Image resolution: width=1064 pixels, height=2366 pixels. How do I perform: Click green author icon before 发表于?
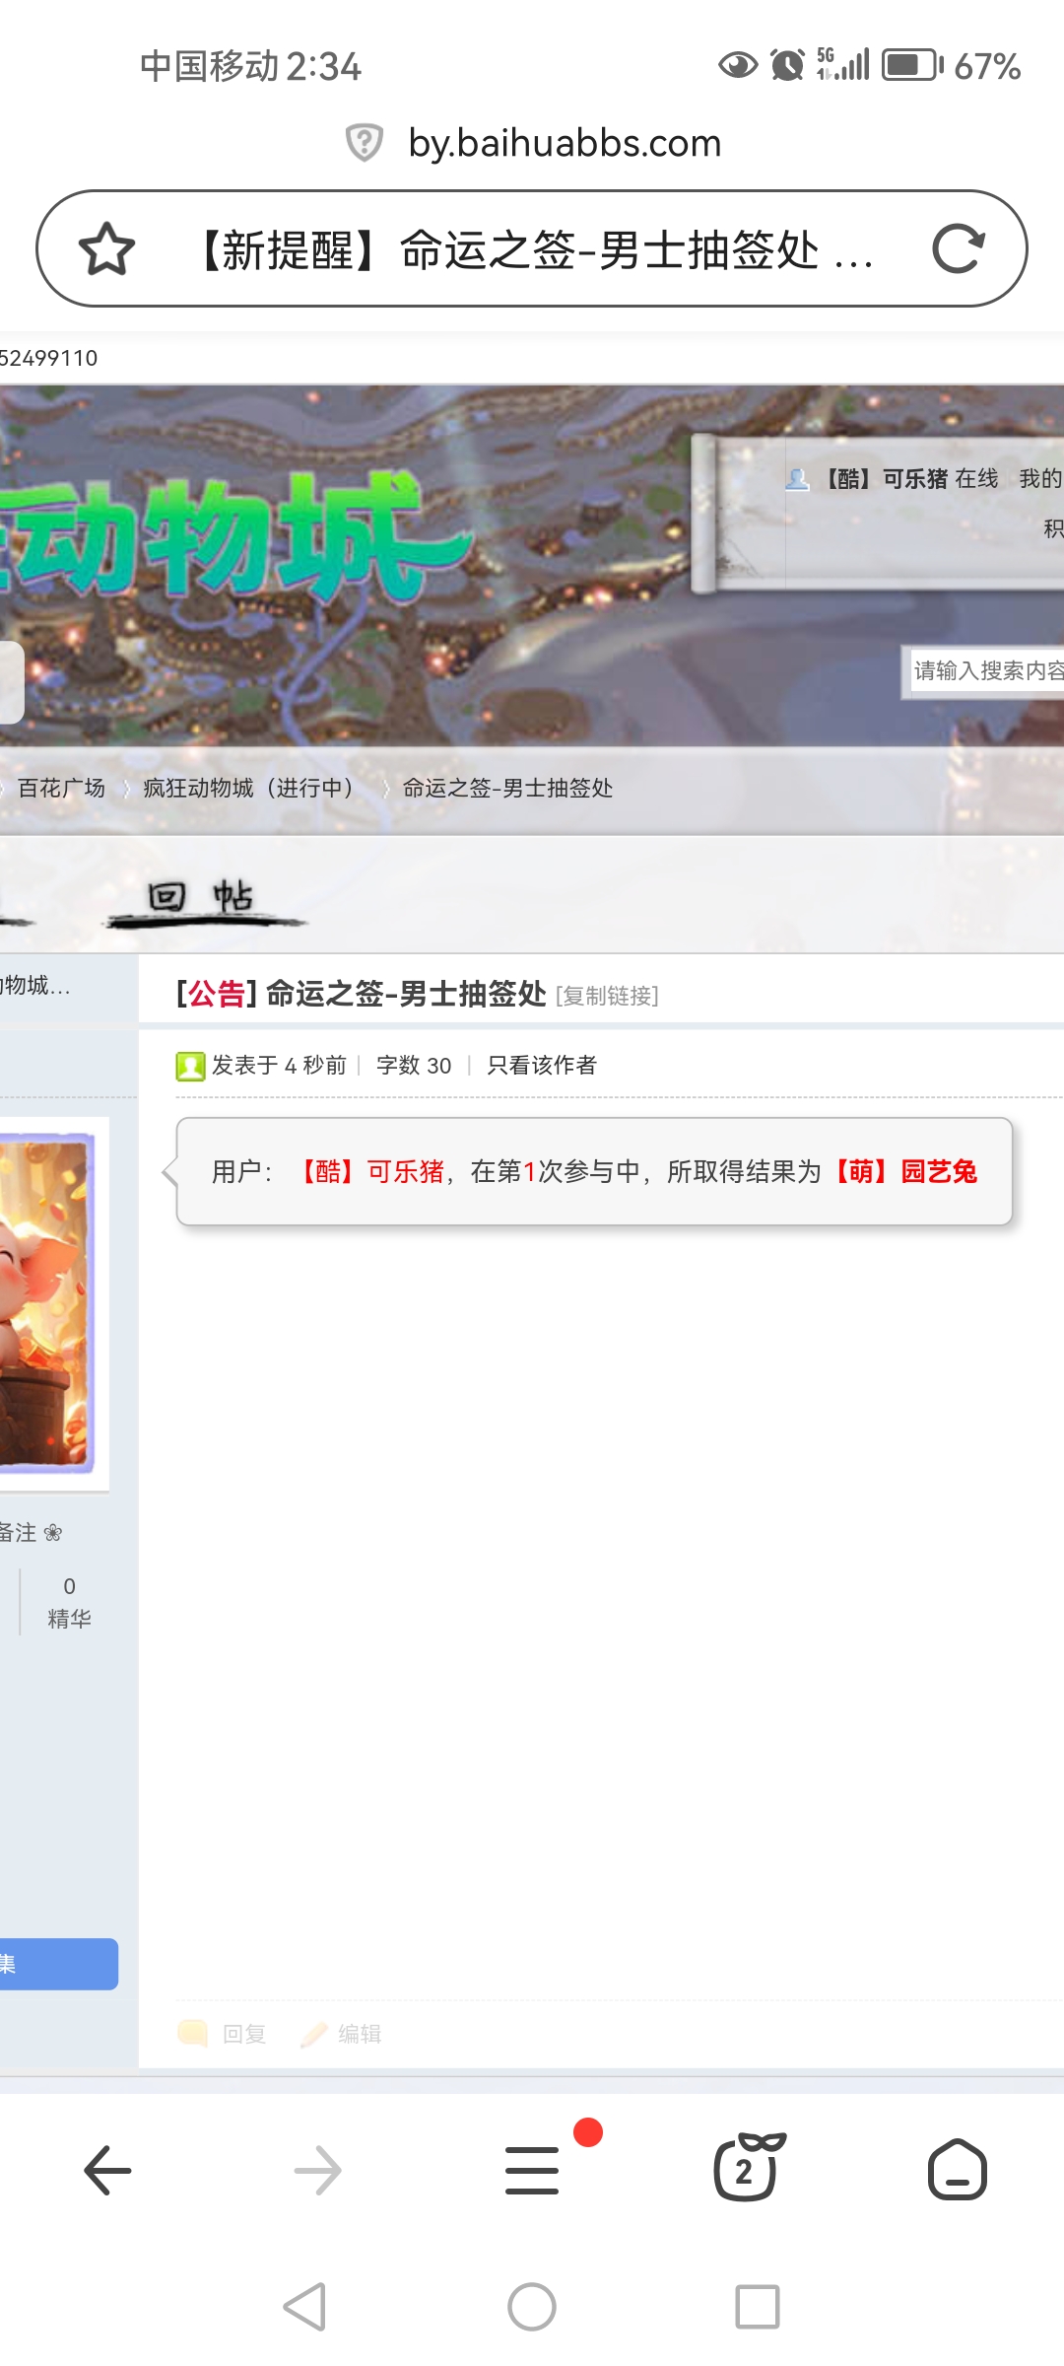(190, 1066)
